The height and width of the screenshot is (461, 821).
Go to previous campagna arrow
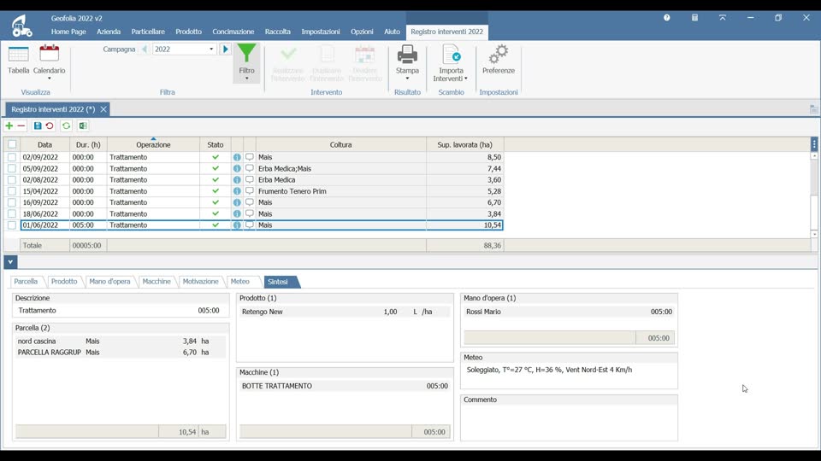coord(144,50)
